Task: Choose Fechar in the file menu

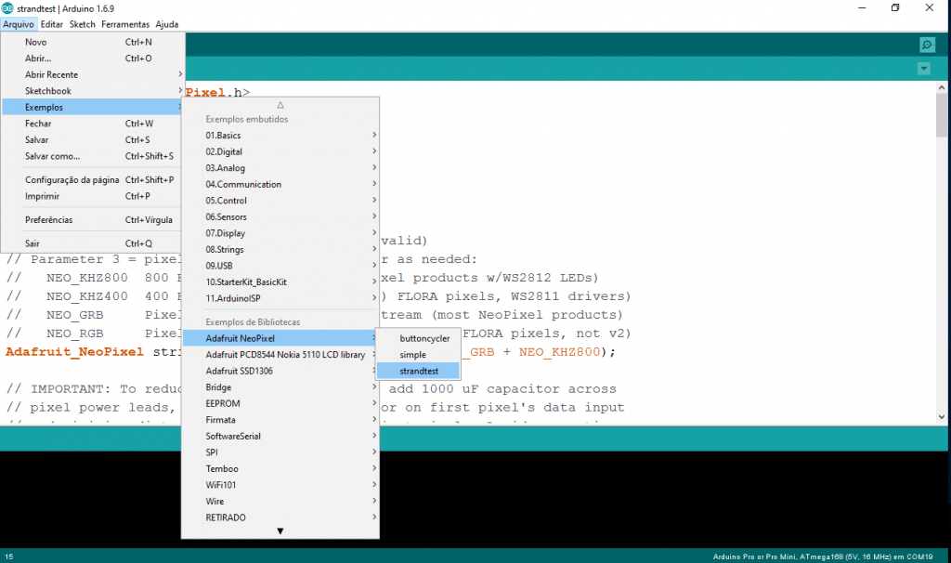Action: tap(92, 124)
